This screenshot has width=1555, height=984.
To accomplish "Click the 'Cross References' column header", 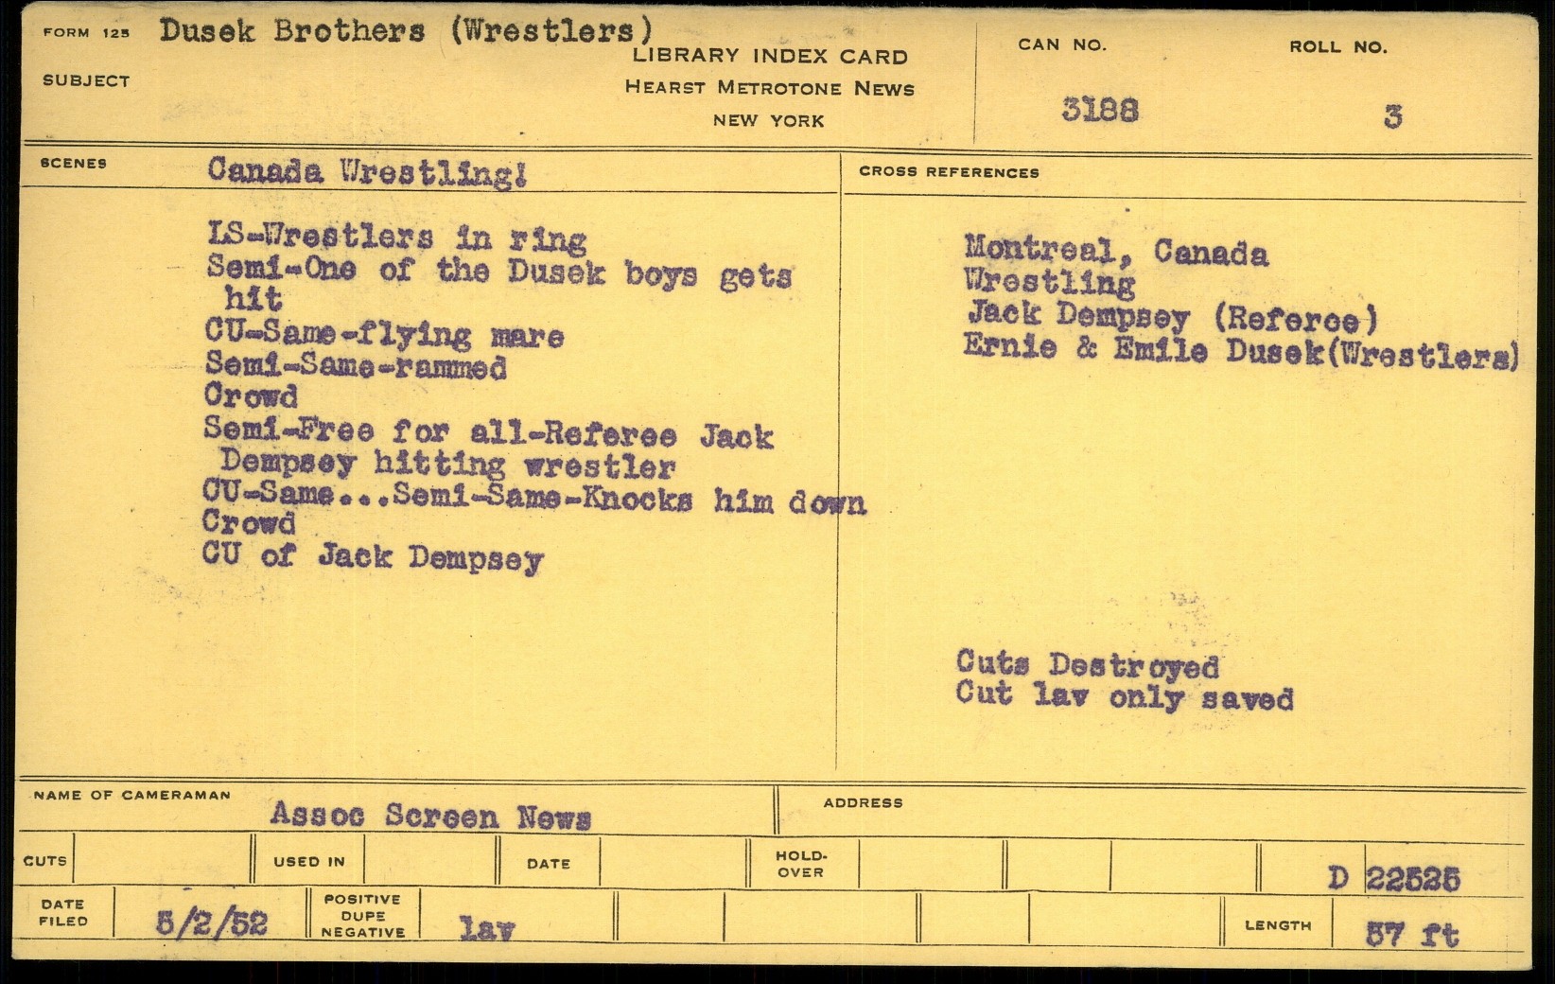I will click(x=948, y=172).
